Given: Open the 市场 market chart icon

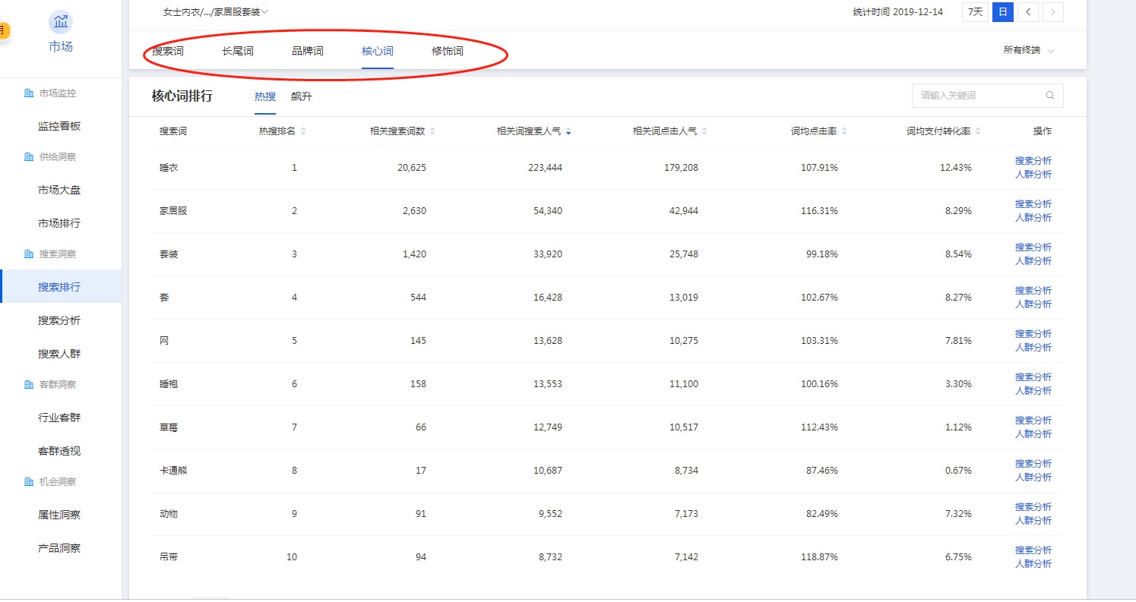Looking at the screenshot, I should click(x=60, y=23).
